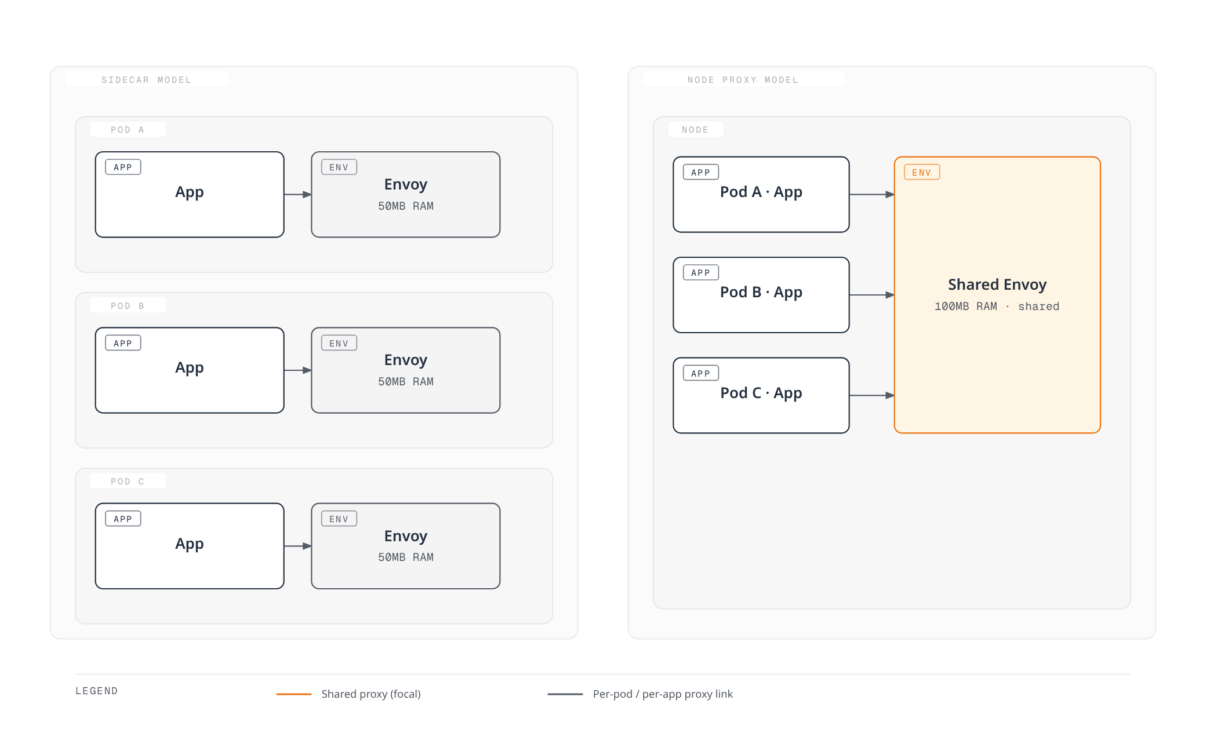This screenshot has height=729, width=1206.
Task: Click the arrow from App to Envoy in Pod A
Action: click(298, 195)
